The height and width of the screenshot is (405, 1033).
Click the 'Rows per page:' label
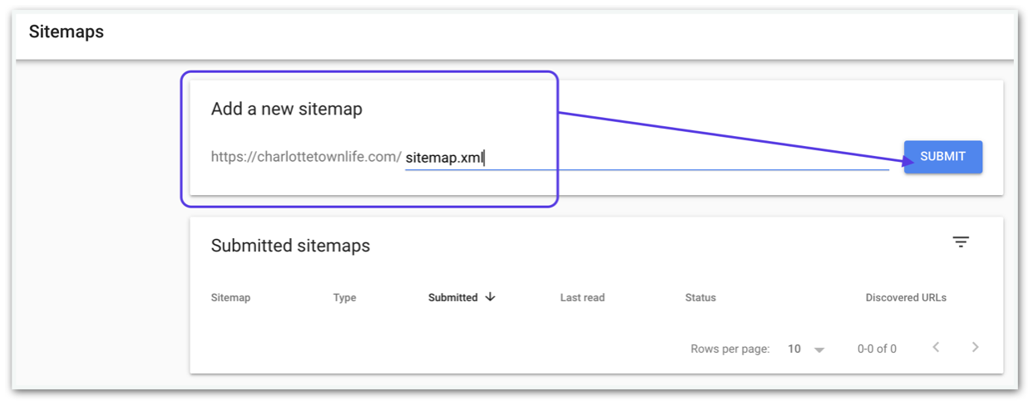click(x=729, y=349)
